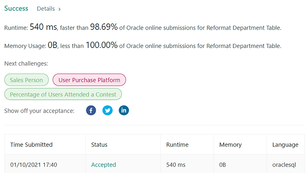Click the oraclesql language cell
308x173 pixels.
point(284,165)
